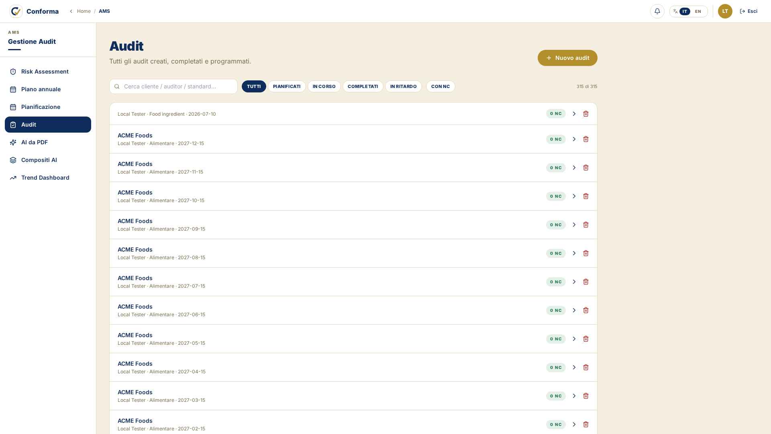
Task: Click the AMS breadcrumb
Action: (104, 11)
